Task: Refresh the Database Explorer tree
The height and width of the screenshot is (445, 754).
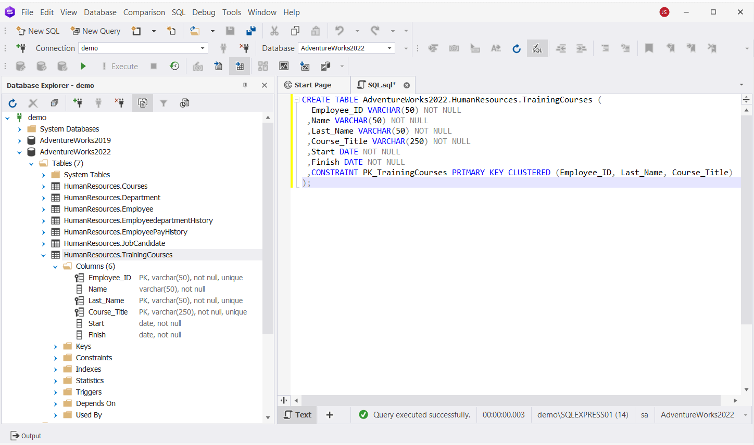Action: point(12,103)
